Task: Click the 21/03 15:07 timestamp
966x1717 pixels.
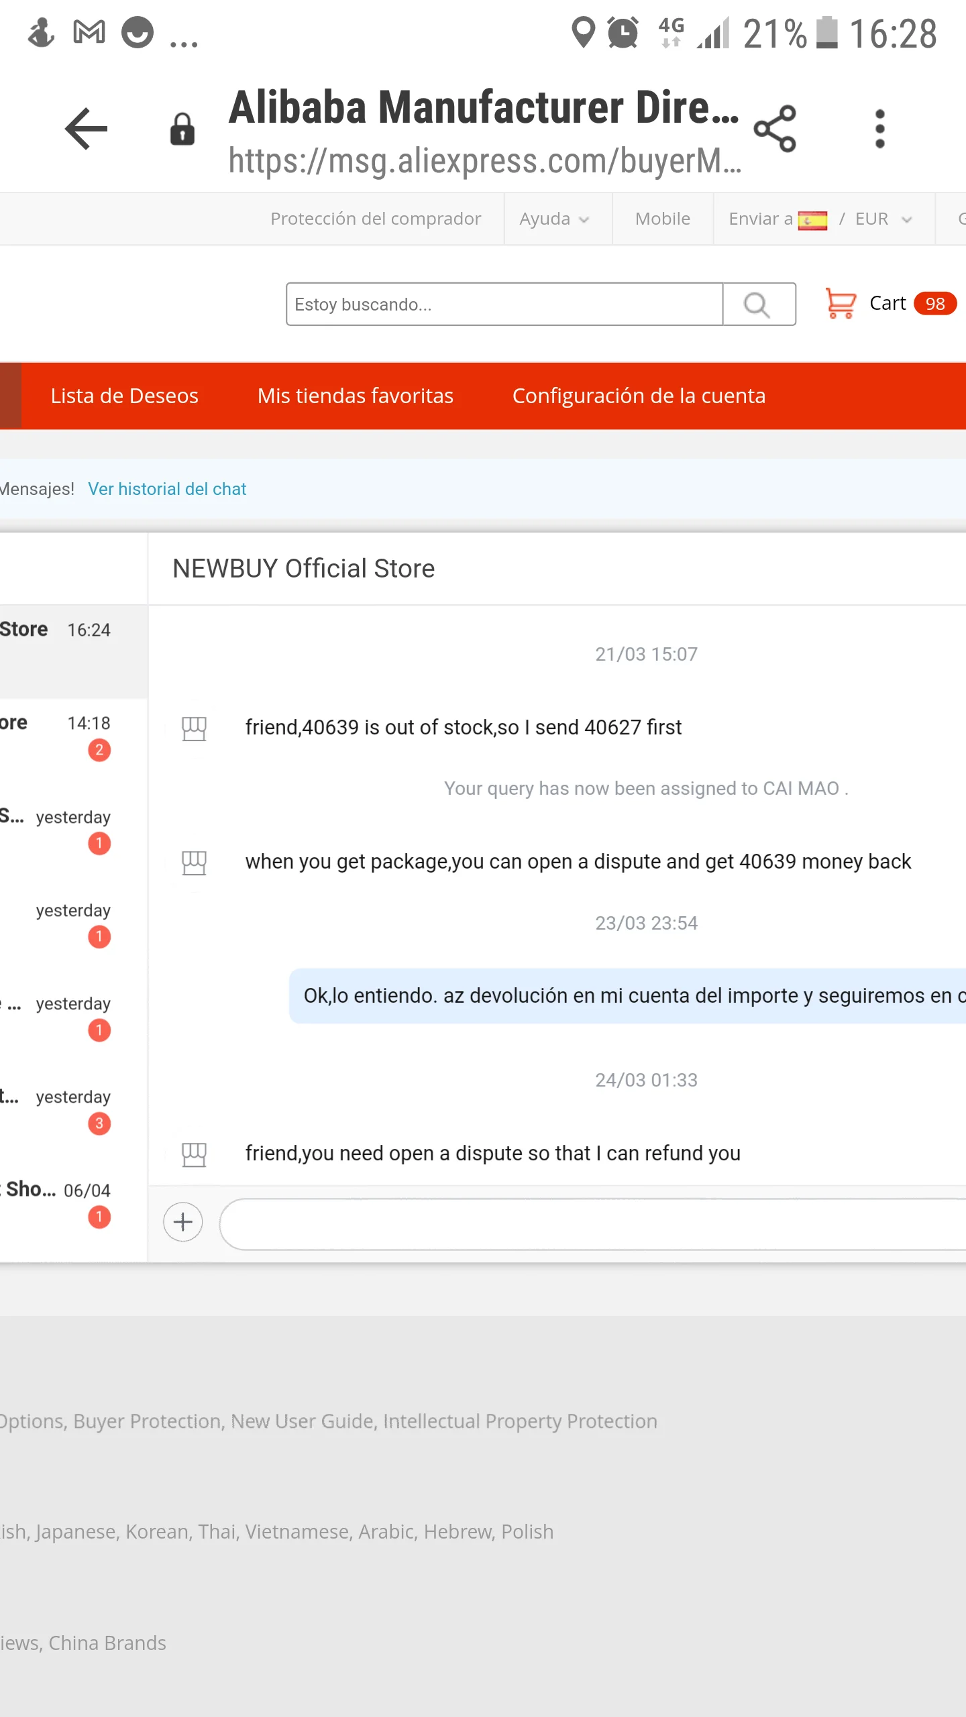Action: coord(646,654)
